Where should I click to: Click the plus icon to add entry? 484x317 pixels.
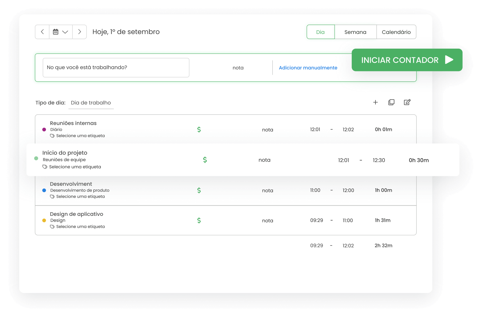pyautogui.click(x=375, y=102)
